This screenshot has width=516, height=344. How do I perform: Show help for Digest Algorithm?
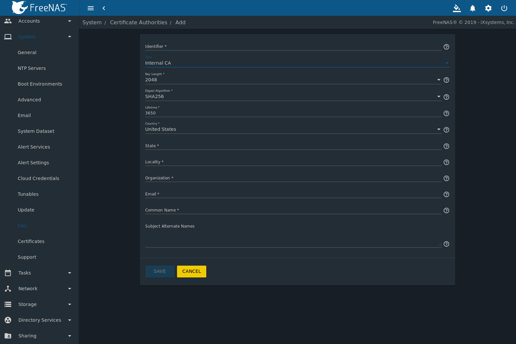(x=446, y=97)
